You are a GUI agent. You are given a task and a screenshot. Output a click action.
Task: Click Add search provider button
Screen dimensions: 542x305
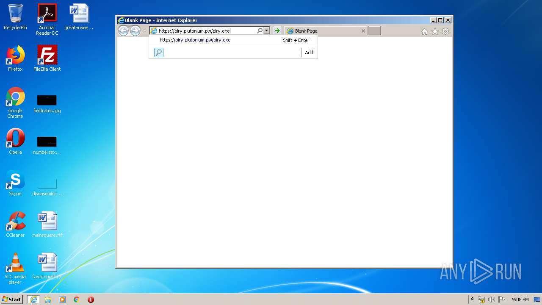309,53
